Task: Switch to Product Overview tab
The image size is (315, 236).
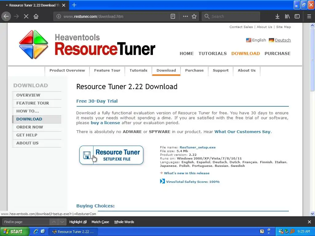Action: [x=67, y=70]
